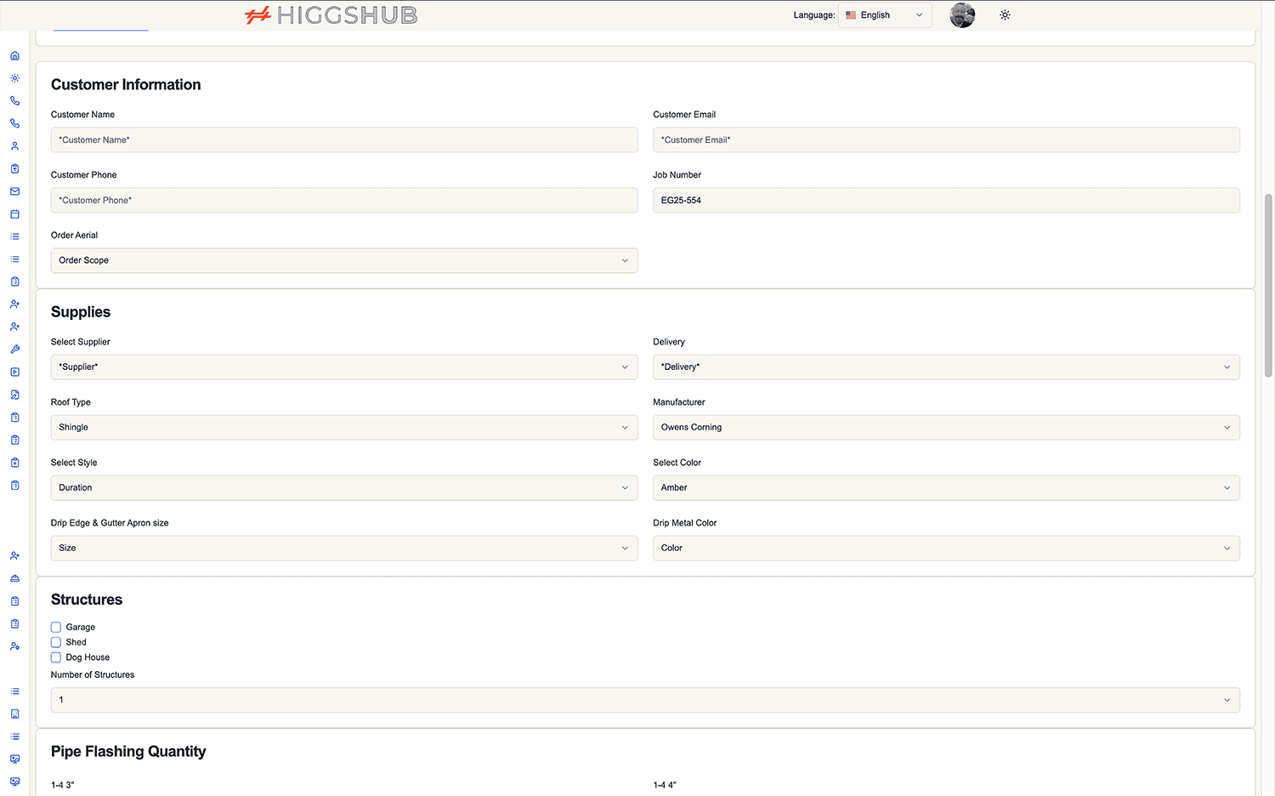This screenshot has width=1275, height=796.
Task: Select the play video icon in sidebar
Action: [14, 372]
